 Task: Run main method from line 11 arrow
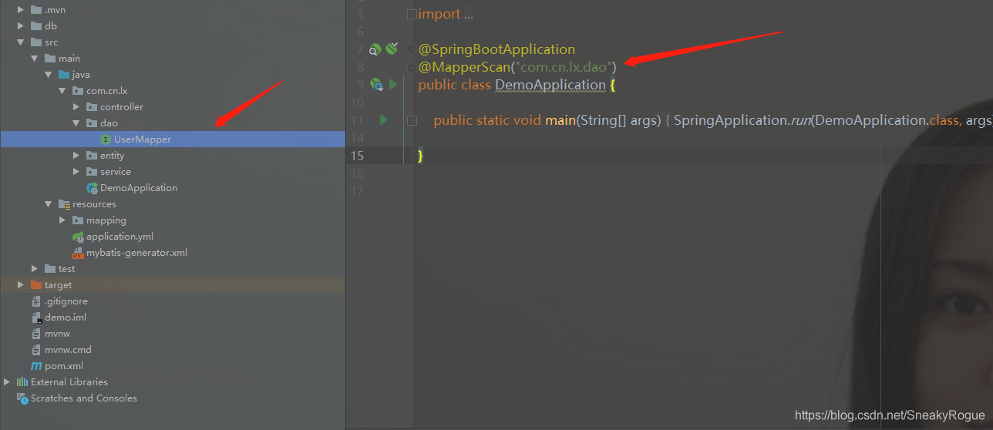[x=383, y=120]
